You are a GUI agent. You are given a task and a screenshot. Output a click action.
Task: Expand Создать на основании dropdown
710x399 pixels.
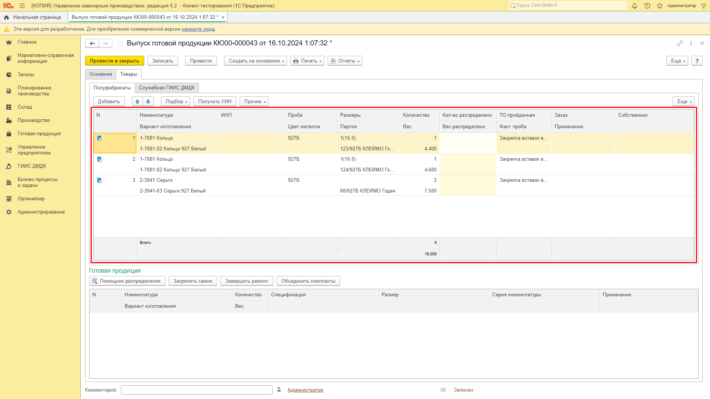[256, 61]
